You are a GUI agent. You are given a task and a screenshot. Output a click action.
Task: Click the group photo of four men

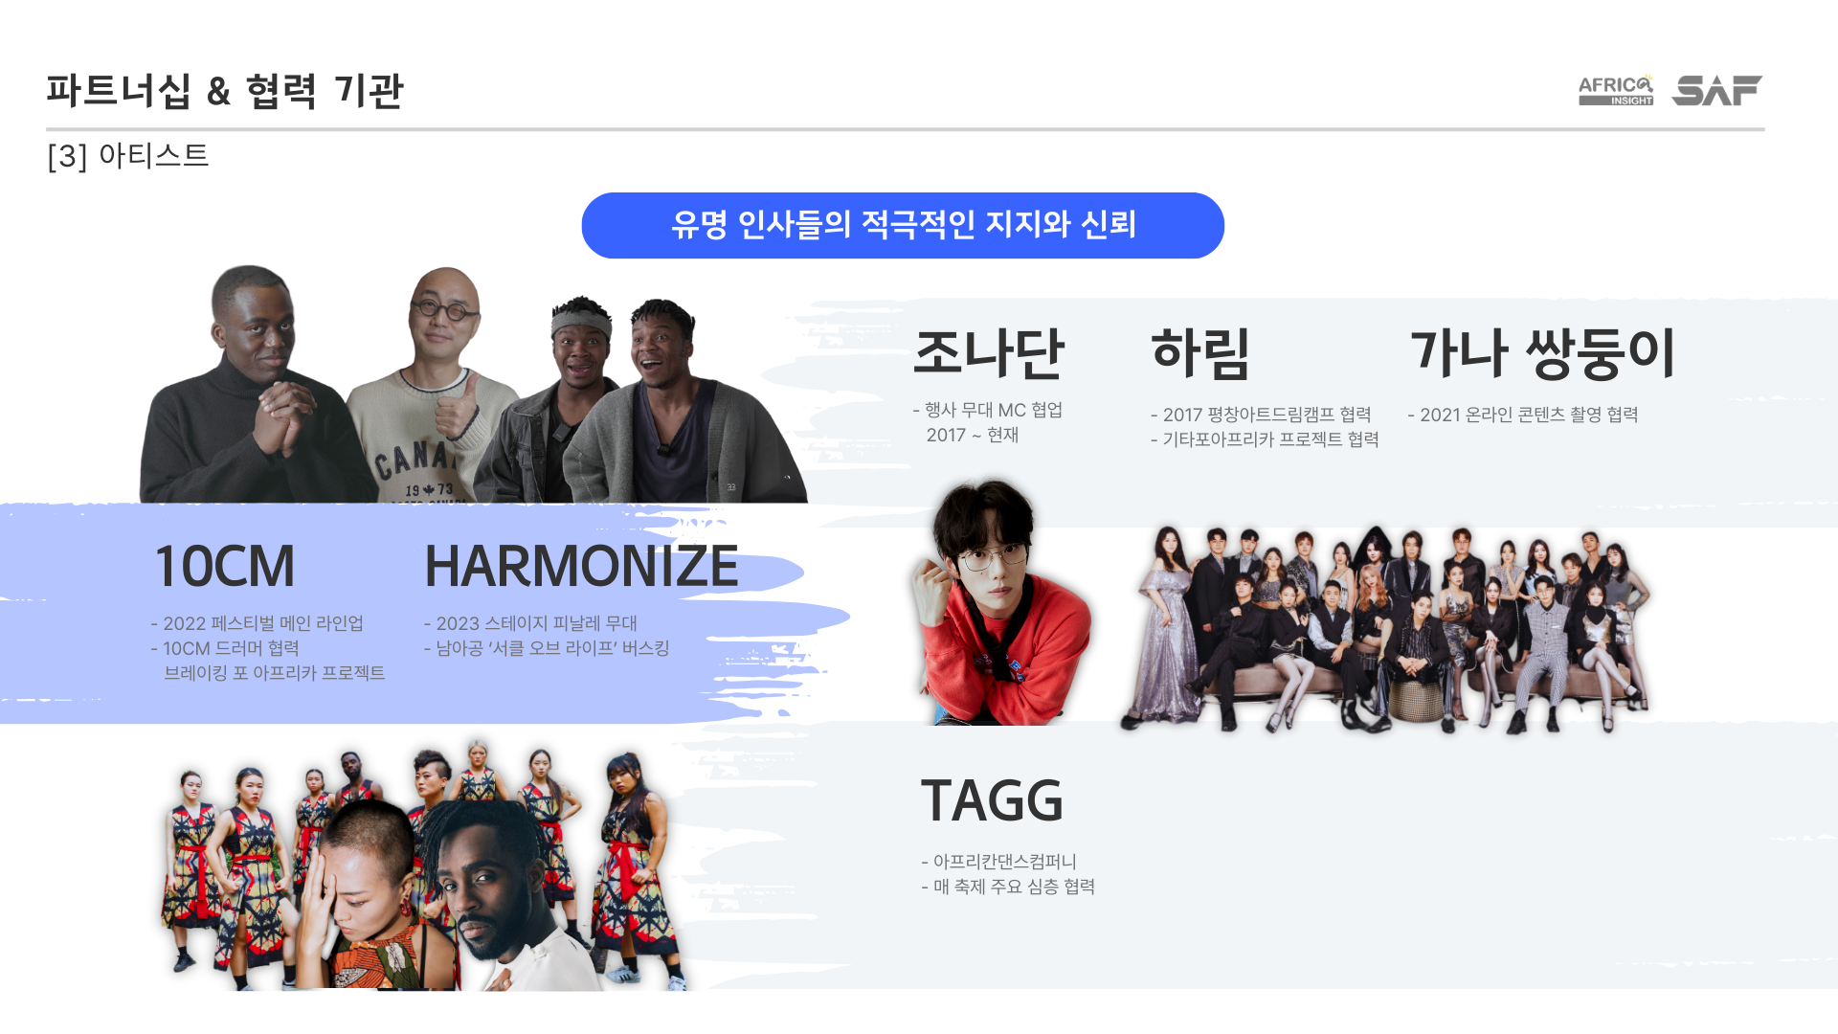point(474,384)
